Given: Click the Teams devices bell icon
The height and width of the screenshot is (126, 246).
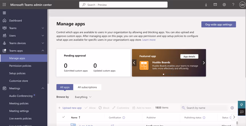Looking at the screenshot, I should [x=4, y=43].
